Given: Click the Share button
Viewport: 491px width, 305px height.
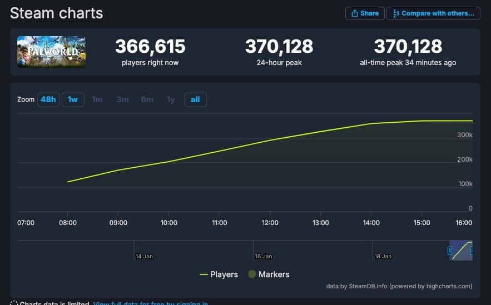Looking at the screenshot, I should 365,13.
